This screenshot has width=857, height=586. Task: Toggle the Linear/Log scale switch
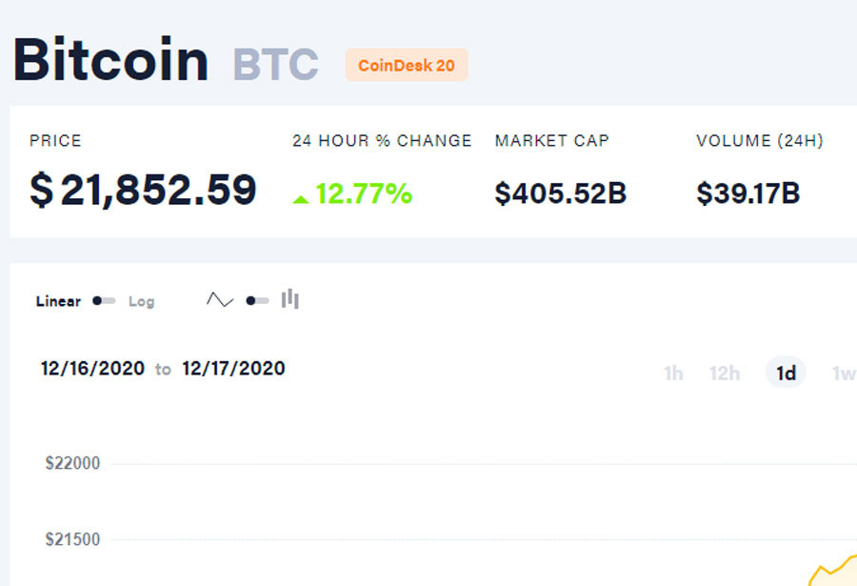pyautogui.click(x=104, y=301)
